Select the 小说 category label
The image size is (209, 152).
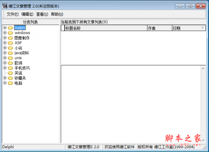click(18, 48)
